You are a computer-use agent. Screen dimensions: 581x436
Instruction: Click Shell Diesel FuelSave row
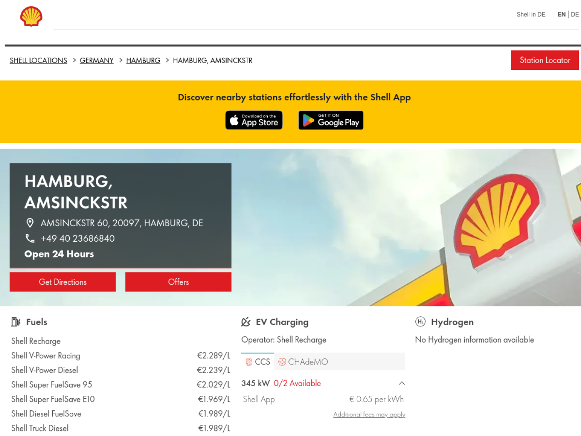tap(121, 414)
